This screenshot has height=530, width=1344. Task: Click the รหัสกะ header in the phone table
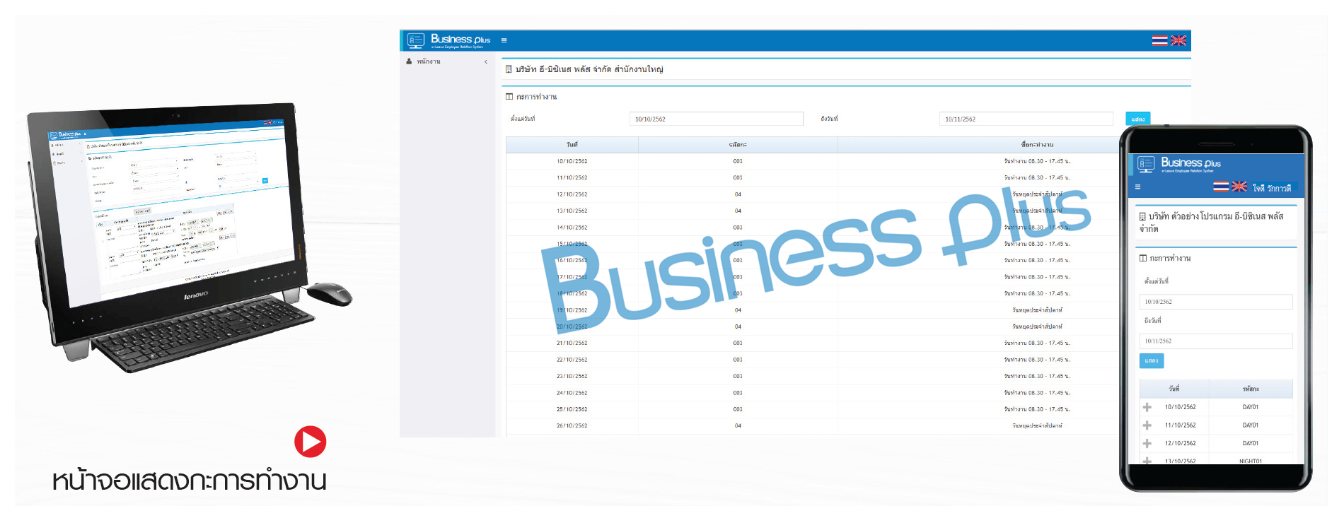1251,389
